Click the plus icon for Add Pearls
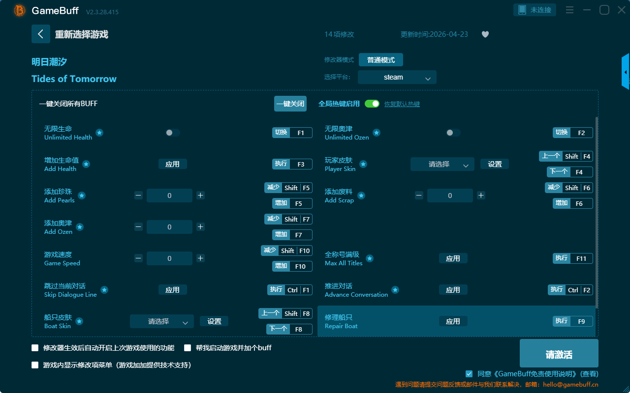The height and width of the screenshot is (393, 630). pyautogui.click(x=200, y=196)
